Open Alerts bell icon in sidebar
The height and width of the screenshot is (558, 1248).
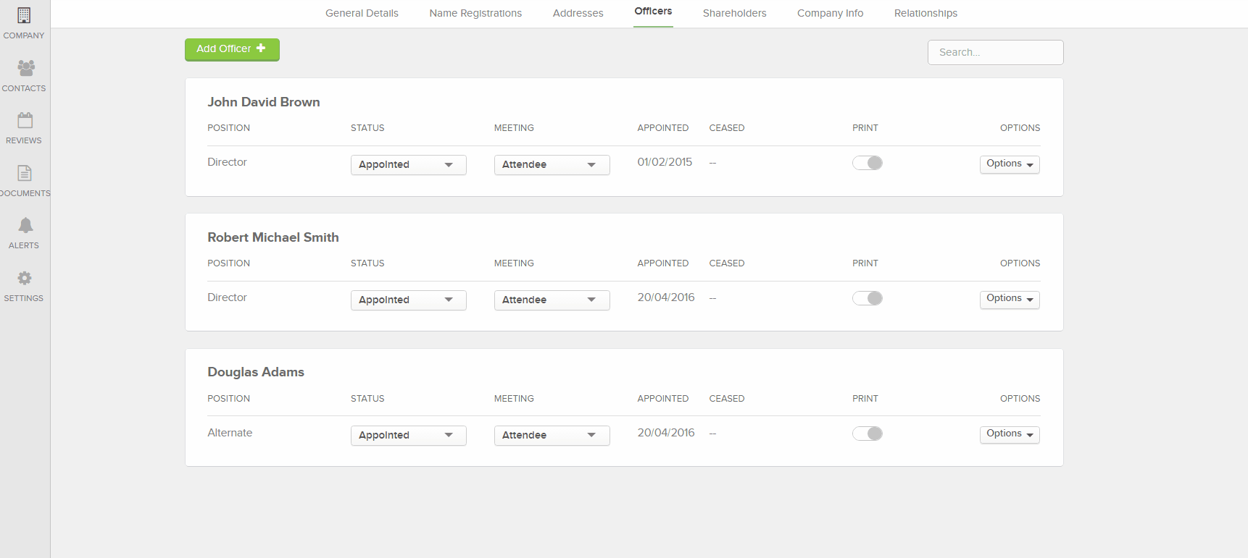coord(25,225)
